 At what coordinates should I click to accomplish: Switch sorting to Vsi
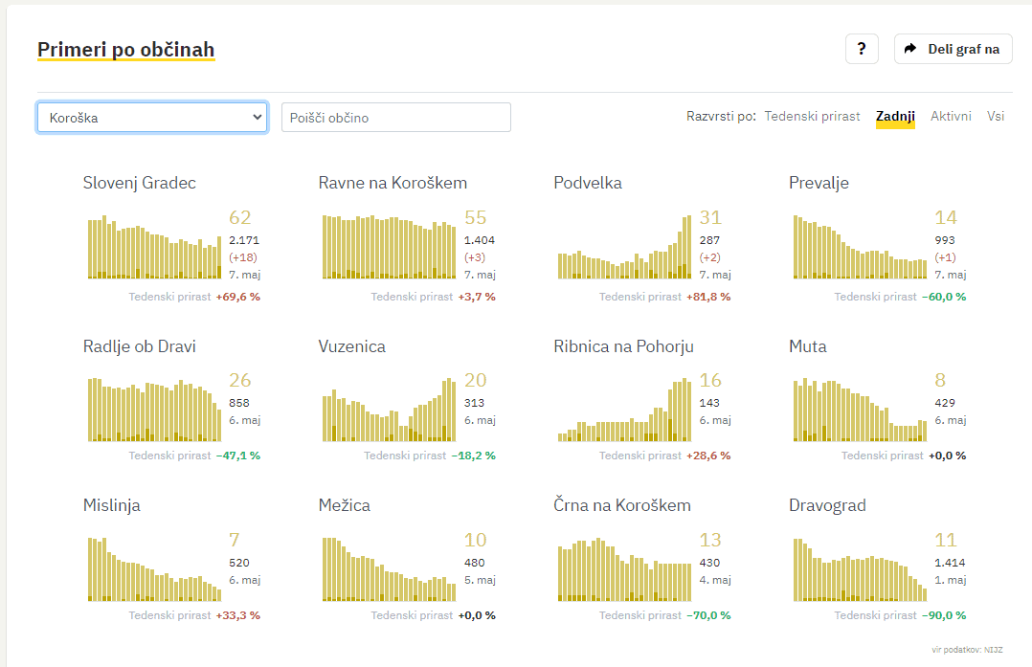click(x=996, y=116)
